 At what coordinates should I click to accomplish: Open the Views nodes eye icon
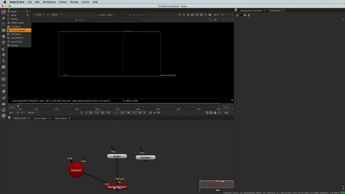point(4,85)
